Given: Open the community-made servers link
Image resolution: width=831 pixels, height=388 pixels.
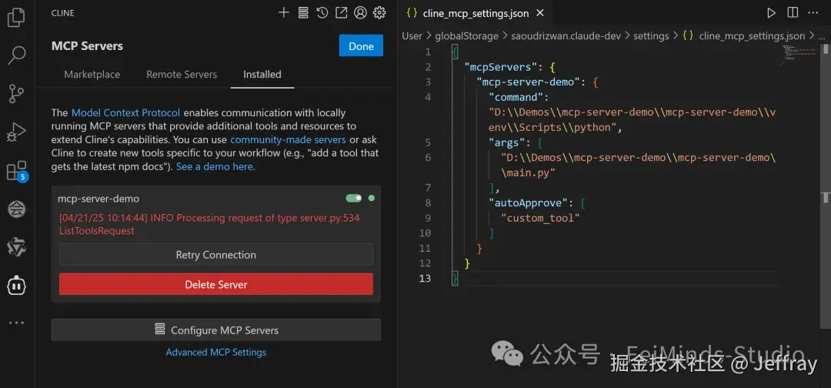Looking at the screenshot, I should pyautogui.click(x=289, y=140).
